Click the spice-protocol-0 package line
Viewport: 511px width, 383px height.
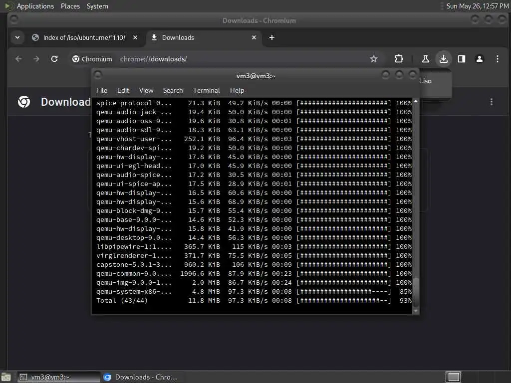[254, 103]
